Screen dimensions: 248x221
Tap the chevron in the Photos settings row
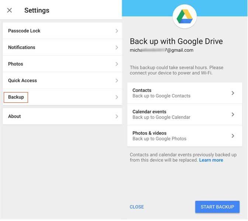[x=117, y=64]
